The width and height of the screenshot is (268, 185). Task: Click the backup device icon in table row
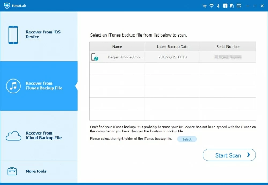point(95,57)
